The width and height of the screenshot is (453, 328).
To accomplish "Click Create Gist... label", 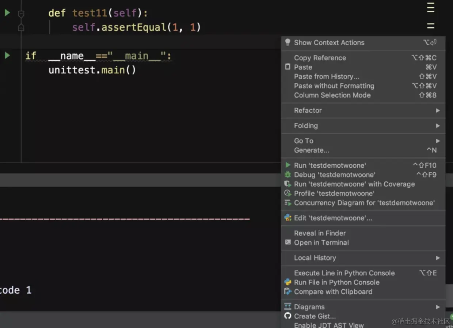I will point(315,316).
